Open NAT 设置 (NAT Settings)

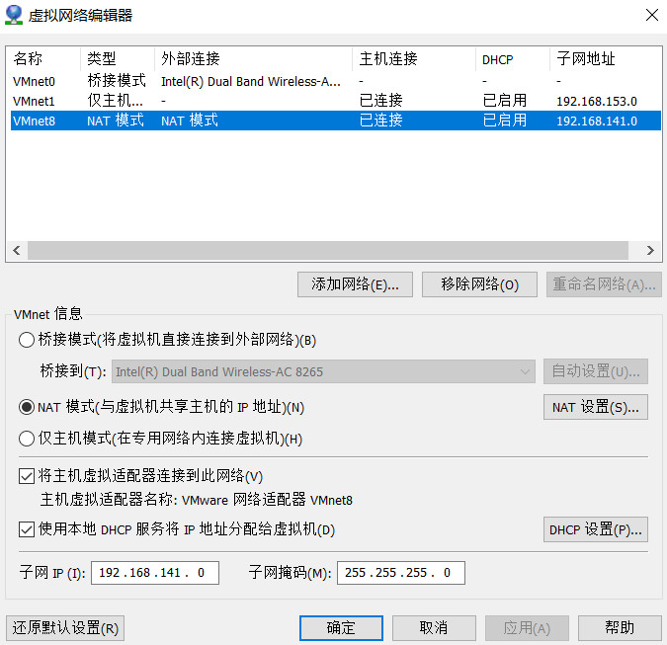595,407
